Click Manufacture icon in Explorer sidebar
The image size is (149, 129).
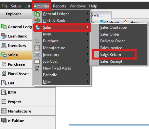tap(4, 111)
